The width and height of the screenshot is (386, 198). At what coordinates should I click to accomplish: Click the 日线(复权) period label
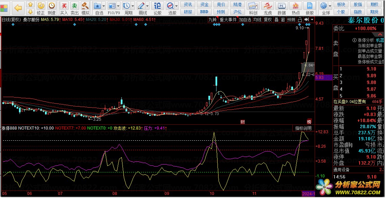[x=11, y=20]
